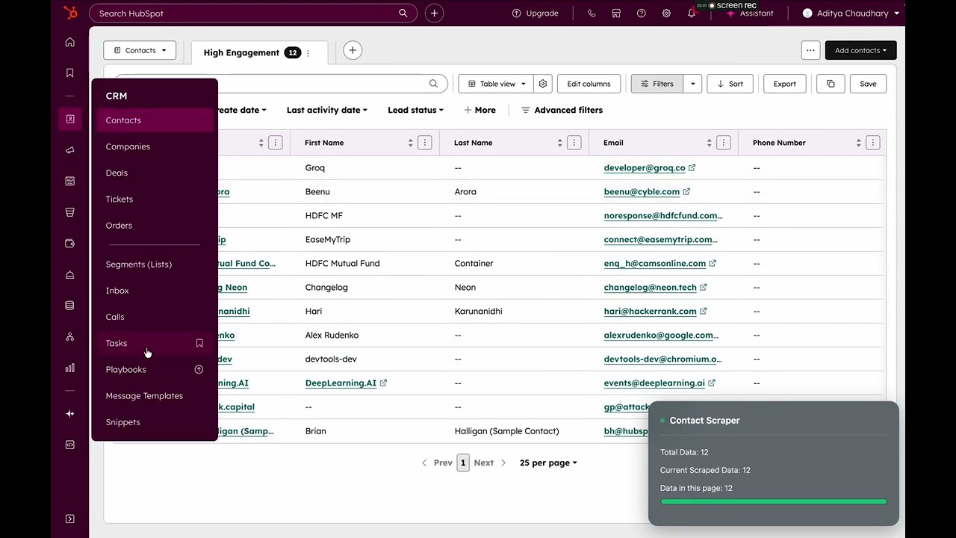Click the green Contact Scraper progress bar
The height and width of the screenshot is (538, 956).
click(x=773, y=502)
